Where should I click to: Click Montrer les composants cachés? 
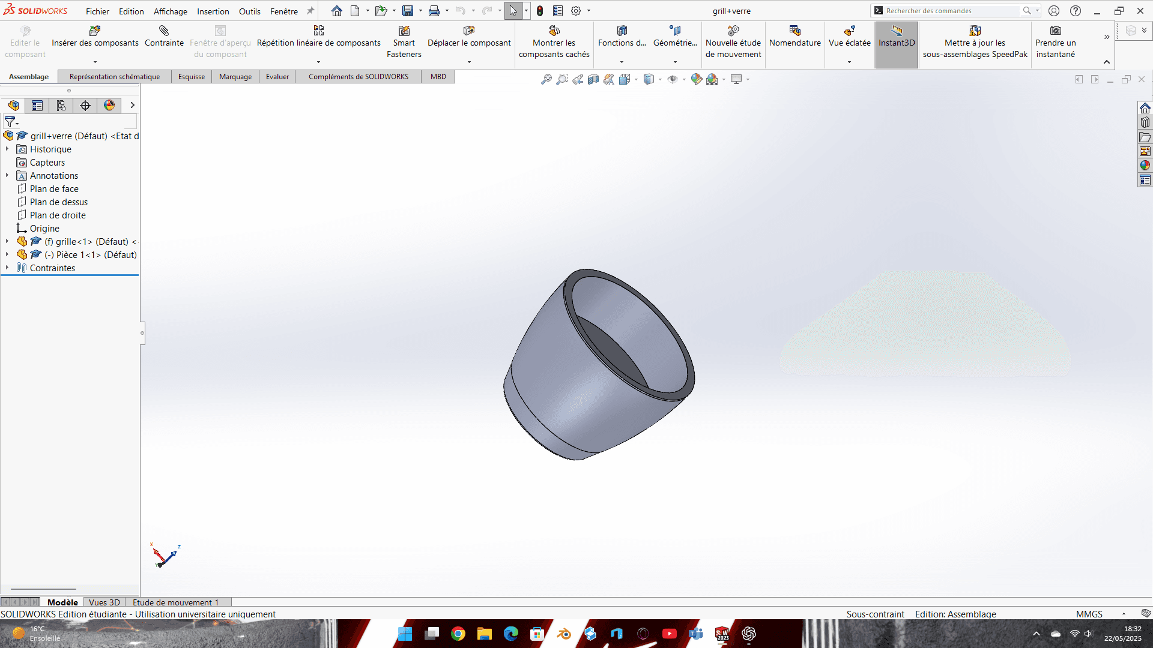click(554, 42)
